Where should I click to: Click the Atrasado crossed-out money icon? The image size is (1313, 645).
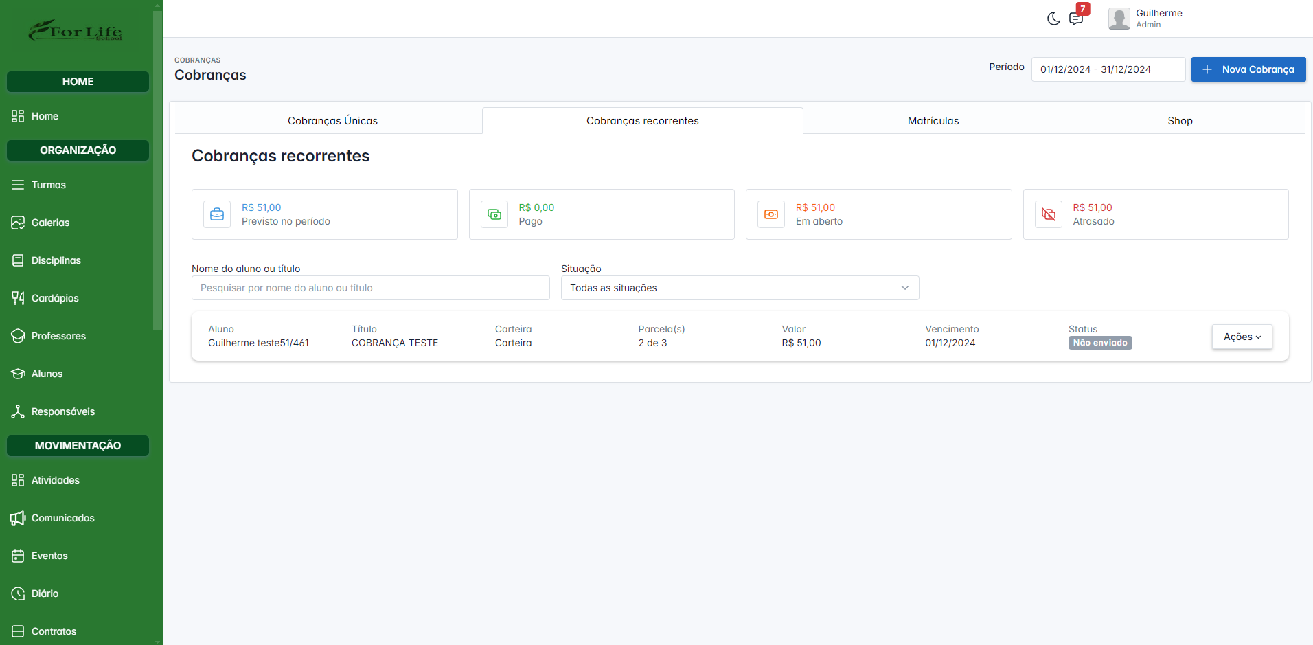[1049, 214]
